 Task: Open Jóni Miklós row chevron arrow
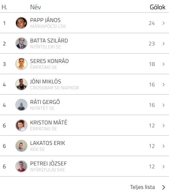coord(163,85)
